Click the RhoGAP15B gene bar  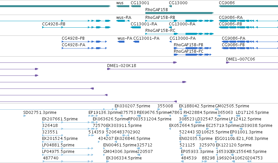click(179, 13)
